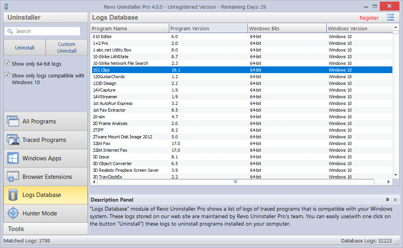
Task: Select the 32bit Fax row
Action: (x=242, y=143)
